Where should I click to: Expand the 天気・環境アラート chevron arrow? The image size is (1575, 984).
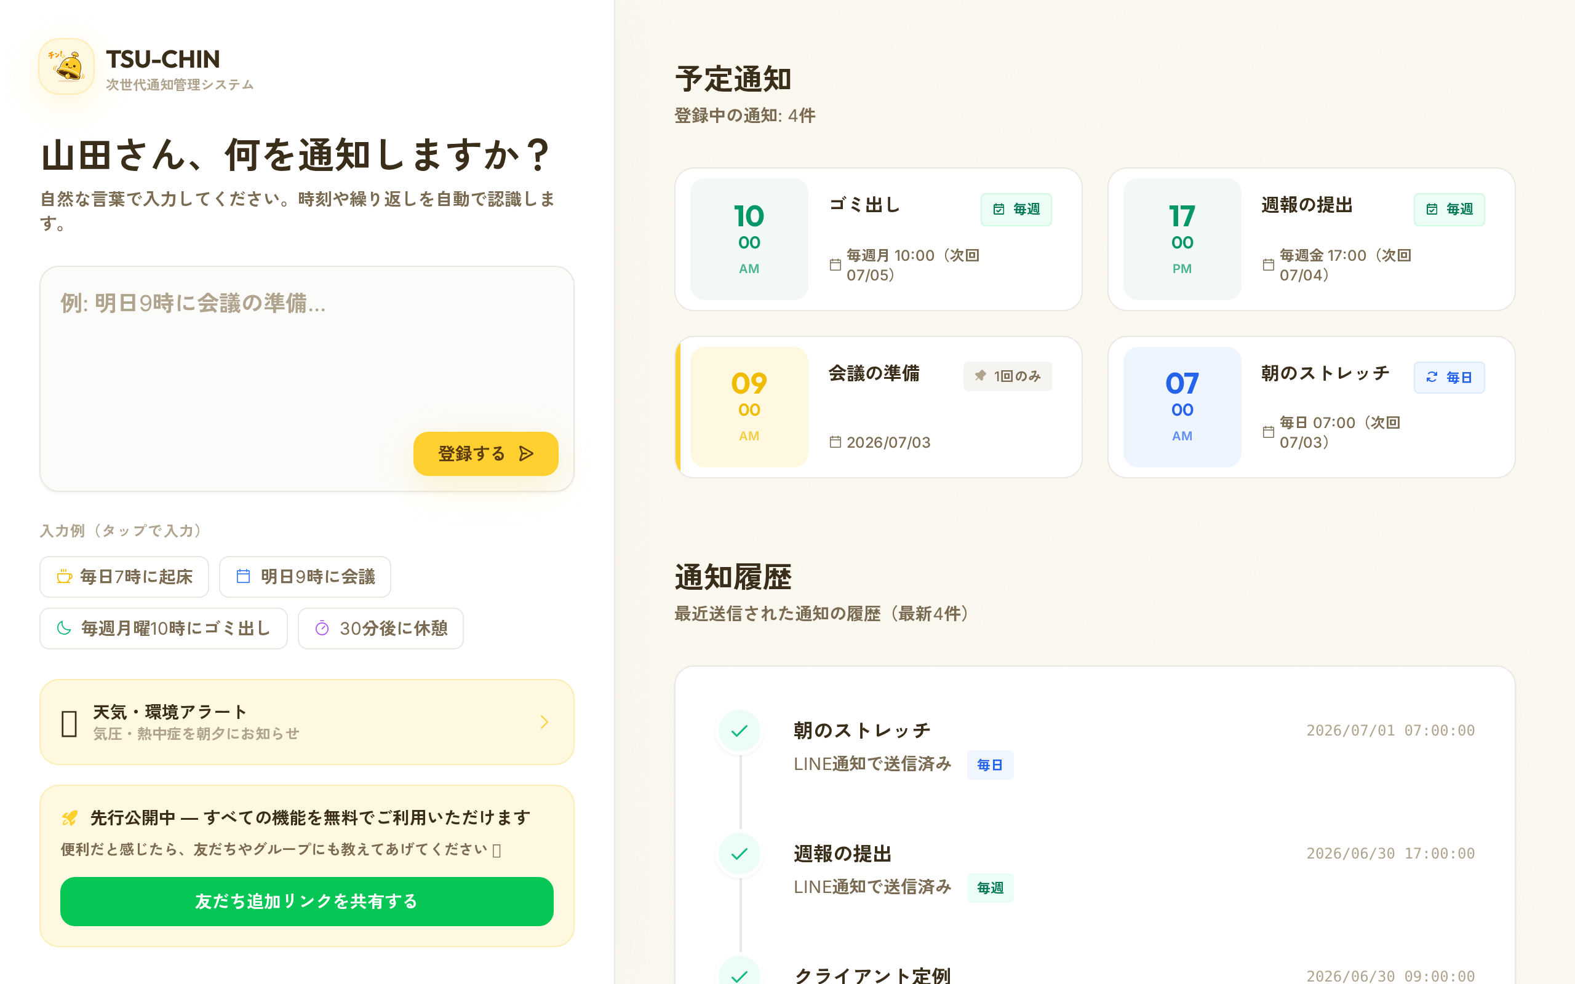point(544,722)
